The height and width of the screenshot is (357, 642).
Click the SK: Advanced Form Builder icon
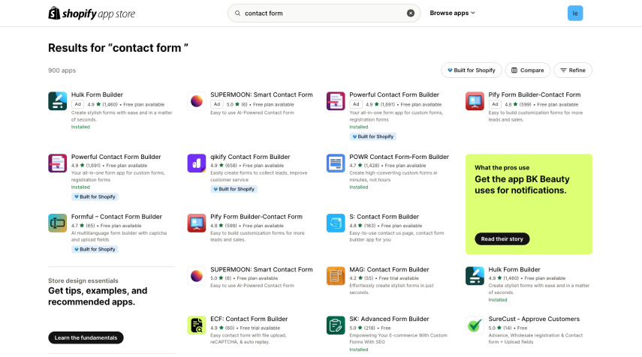[336, 325]
